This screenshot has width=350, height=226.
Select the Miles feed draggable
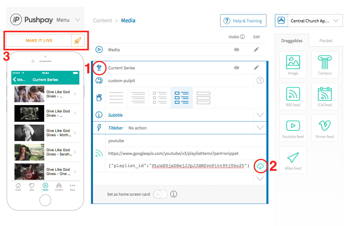[x=293, y=160]
